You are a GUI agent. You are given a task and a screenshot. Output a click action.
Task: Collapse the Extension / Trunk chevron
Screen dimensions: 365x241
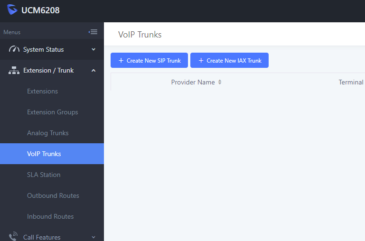94,71
